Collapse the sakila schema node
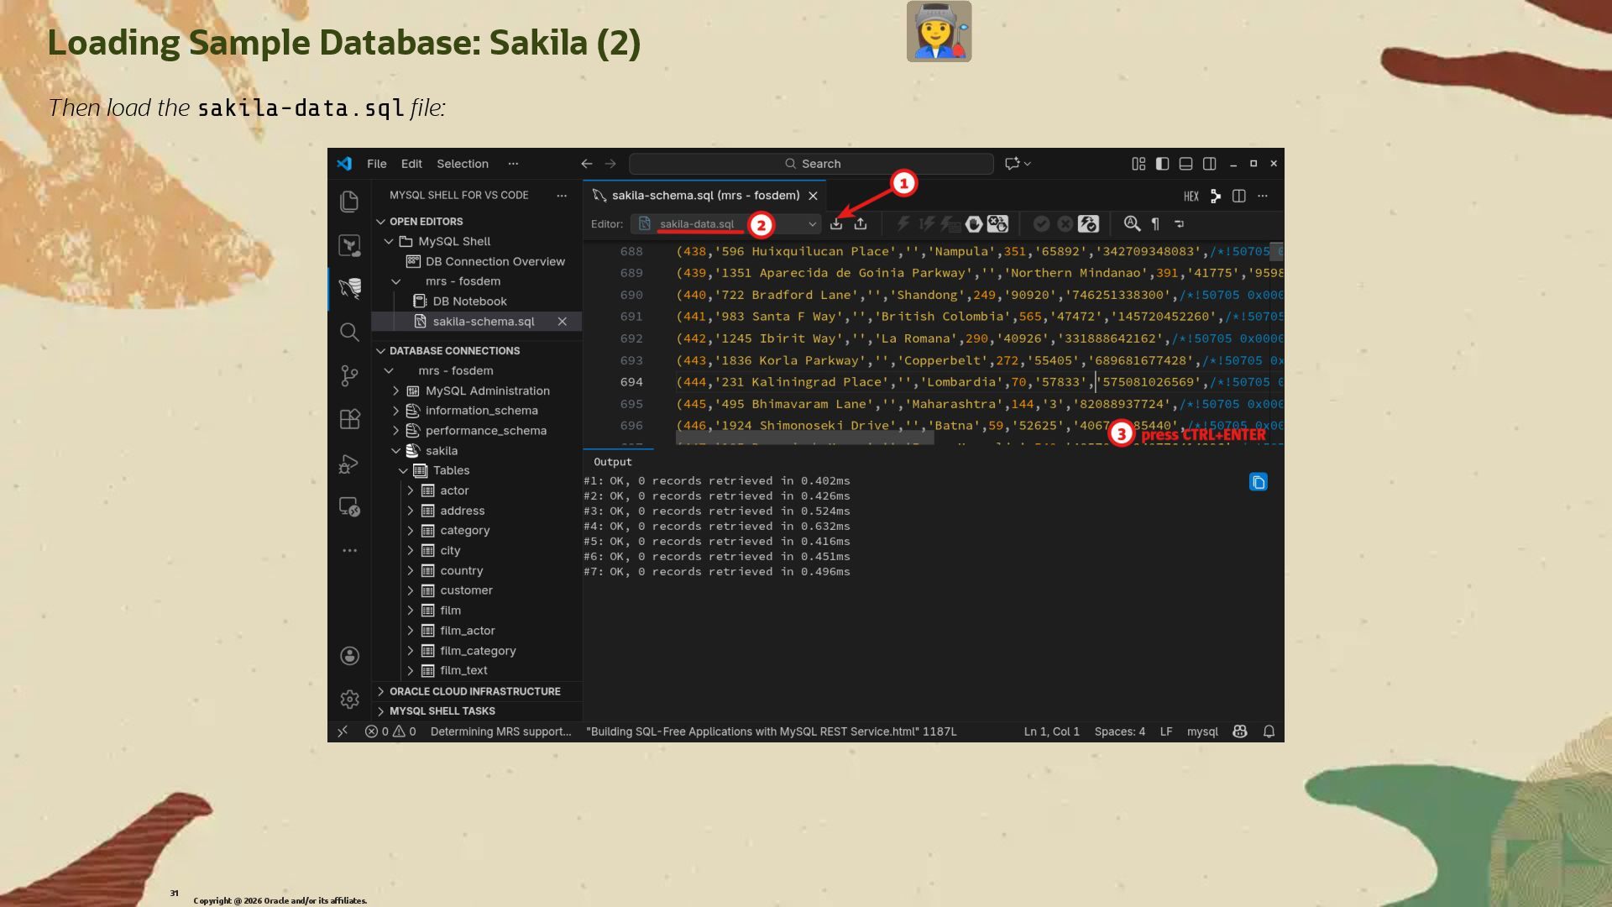Screen dimensions: 1612x907 [x=396, y=451]
